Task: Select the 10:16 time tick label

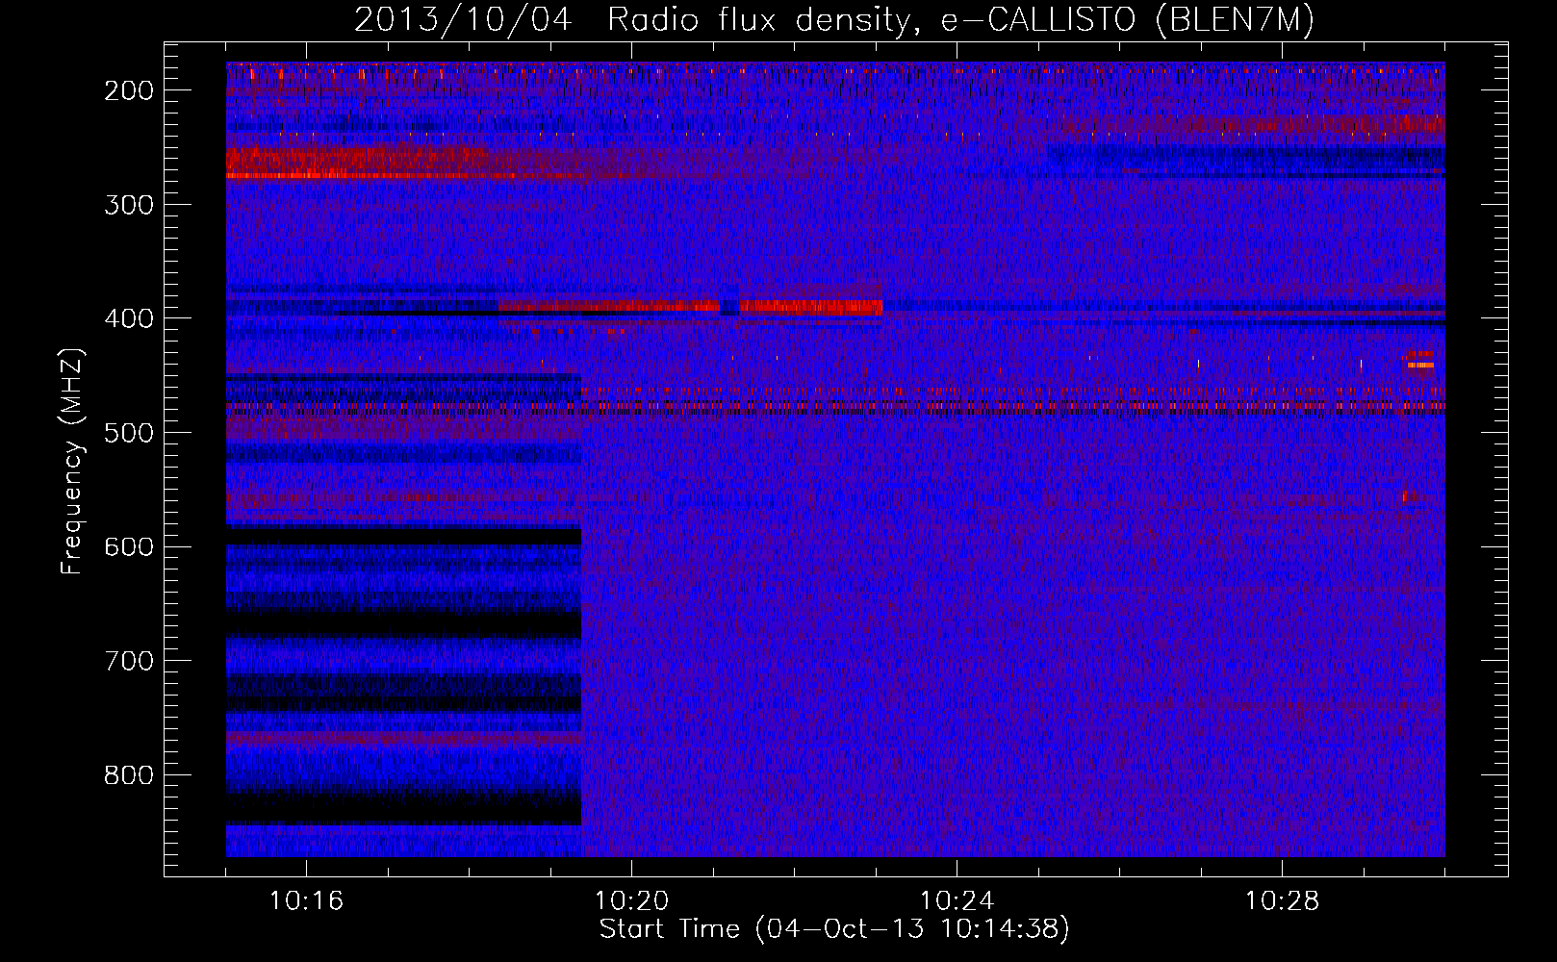Action: coord(306,901)
